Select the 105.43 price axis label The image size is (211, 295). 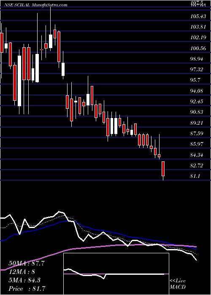pos(198,16)
